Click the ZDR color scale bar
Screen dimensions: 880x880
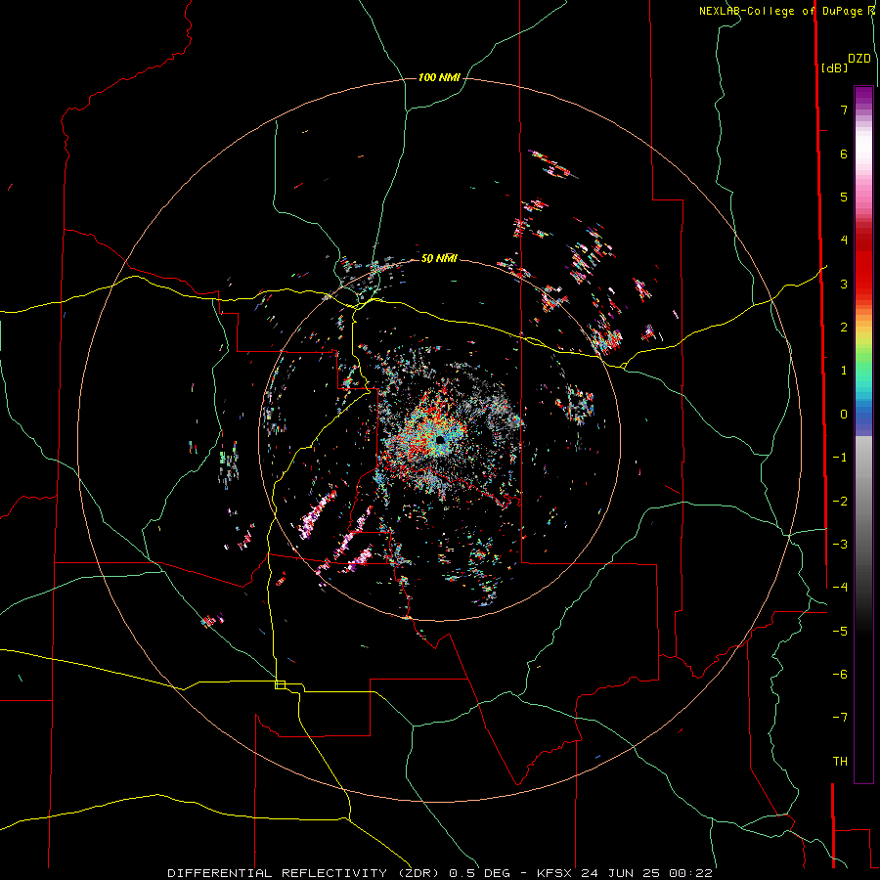tap(863, 434)
